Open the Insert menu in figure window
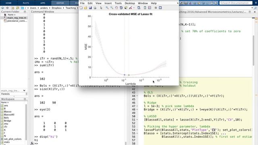 click(x=108, y=3)
